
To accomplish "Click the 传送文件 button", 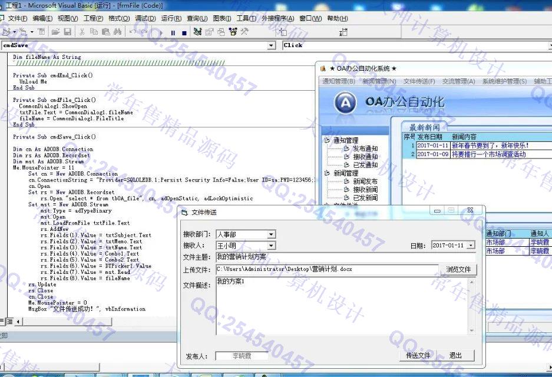I will pyautogui.click(x=418, y=355).
